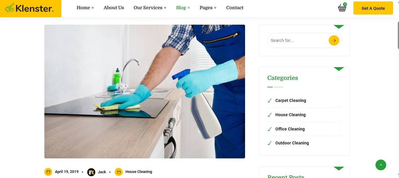Expand the Pages dropdown menu
Image resolution: width=399 pixels, height=178 pixels.
pyautogui.click(x=208, y=8)
